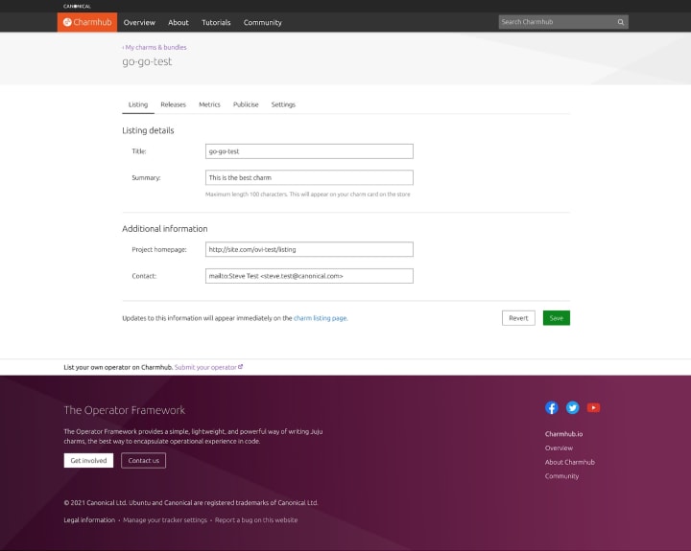Click The Operator Framework footer heading
The height and width of the screenshot is (551, 691).
click(x=124, y=410)
